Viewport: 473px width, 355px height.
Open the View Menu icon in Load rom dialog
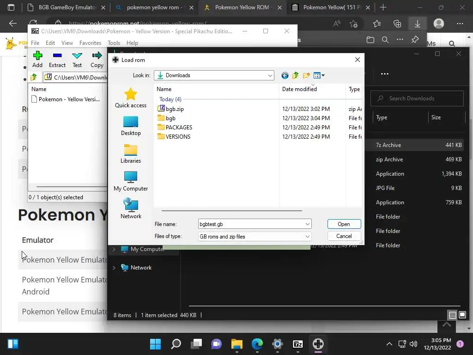[x=319, y=75]
